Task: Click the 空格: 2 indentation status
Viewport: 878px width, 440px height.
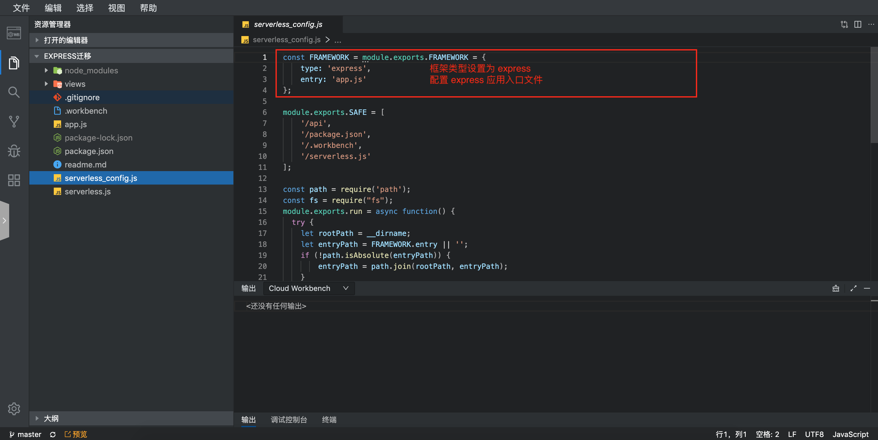Action: click(x=768, y=434)
